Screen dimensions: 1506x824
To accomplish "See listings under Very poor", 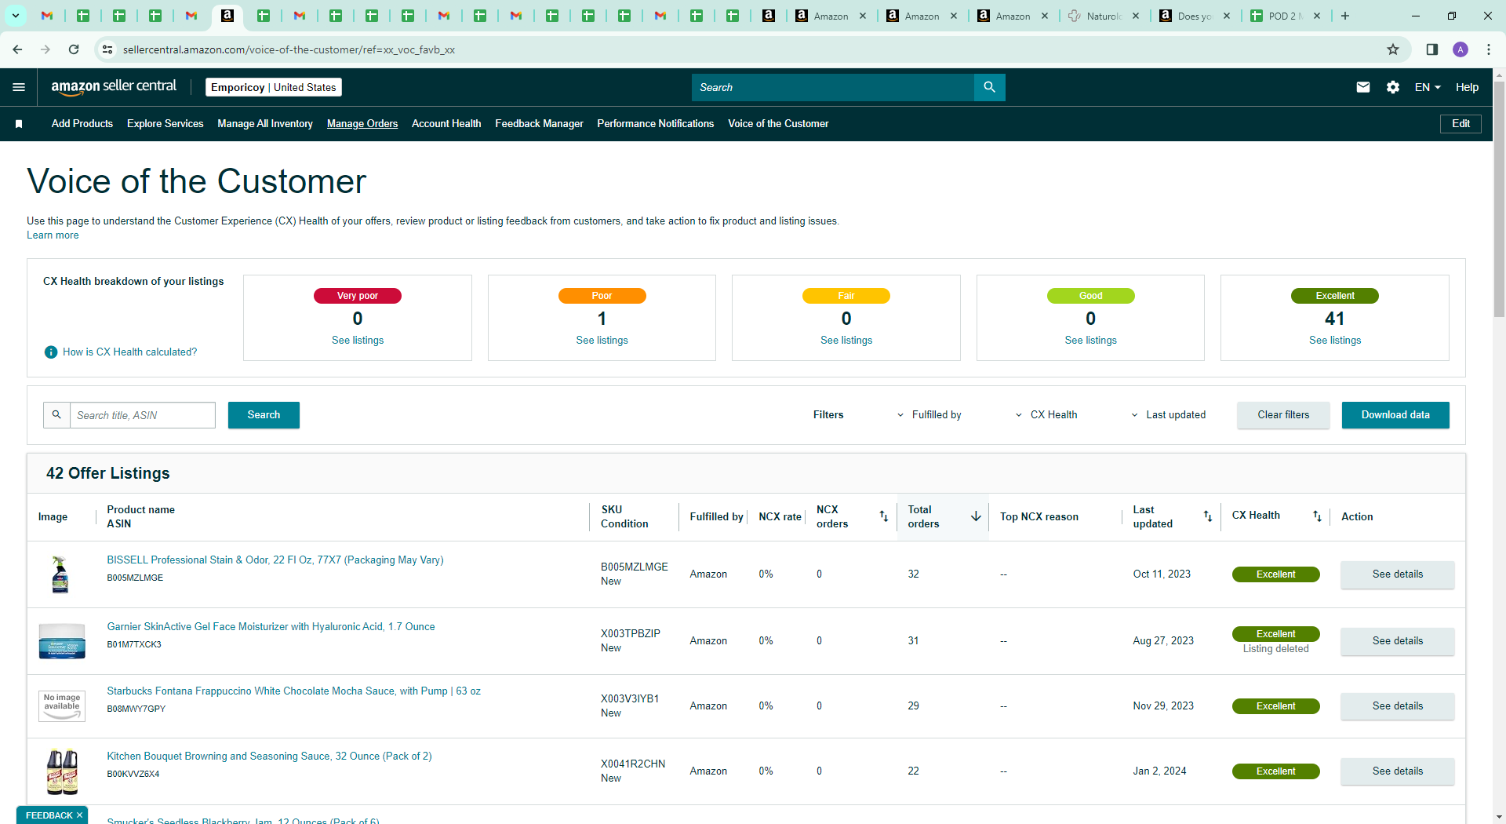I will coord(358,341).
